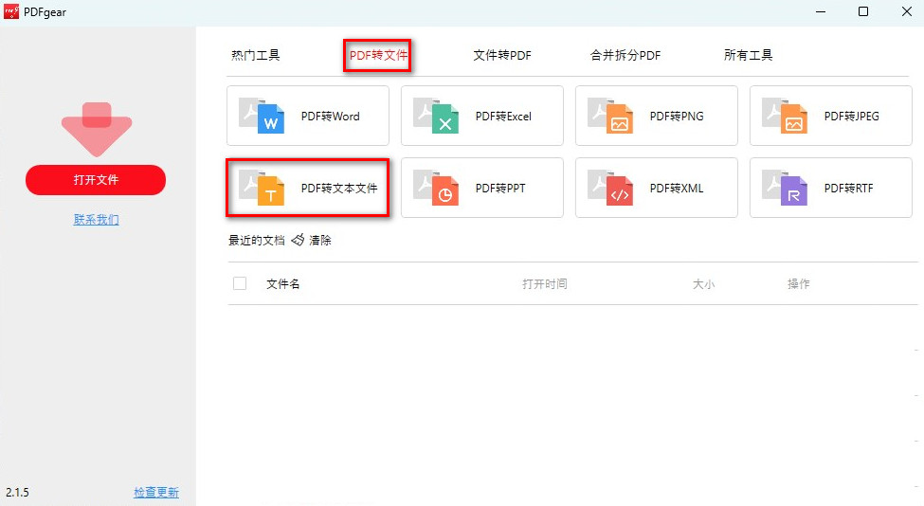Show the 所有工具 tab
The image size is (924, 506).
[749, 55]
